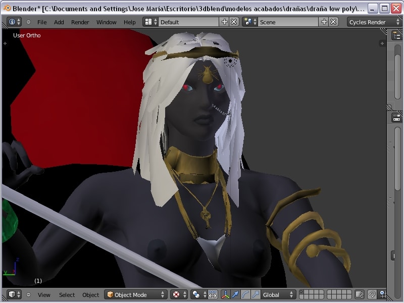Minimize the Blender window
404x303 pixels.
[372, 9]
